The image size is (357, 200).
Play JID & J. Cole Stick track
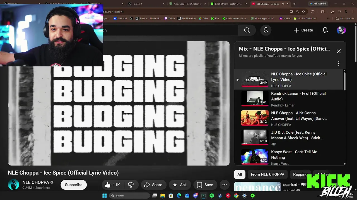[x=289, y=138]
